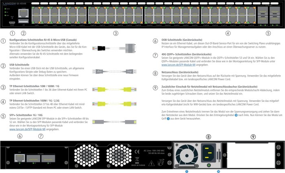285x173 pixels.
Task: Click the blue marker 11 below the power supply
Action: click(x=186, y=171)
